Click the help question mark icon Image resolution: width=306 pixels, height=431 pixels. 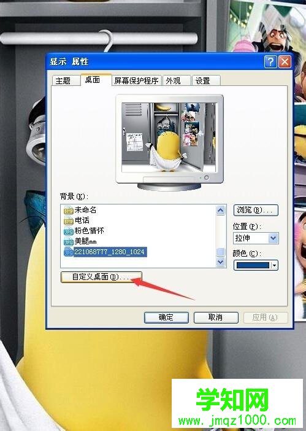[270, 61]
